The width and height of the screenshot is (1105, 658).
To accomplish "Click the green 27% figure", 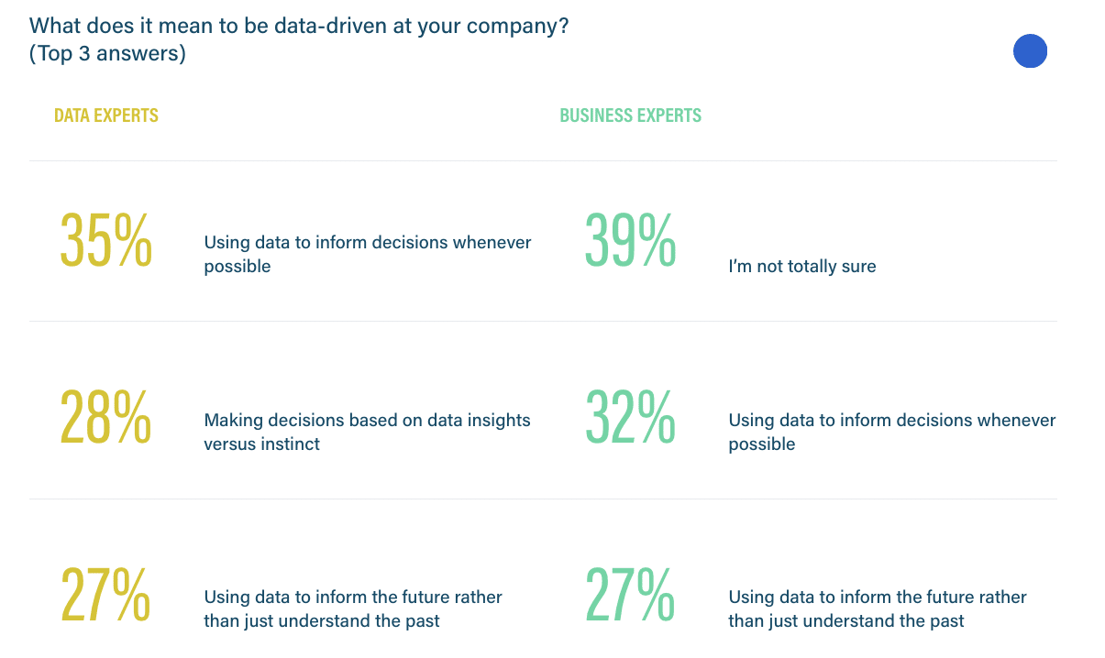I will pyautogui.click(x=630, y=595).
